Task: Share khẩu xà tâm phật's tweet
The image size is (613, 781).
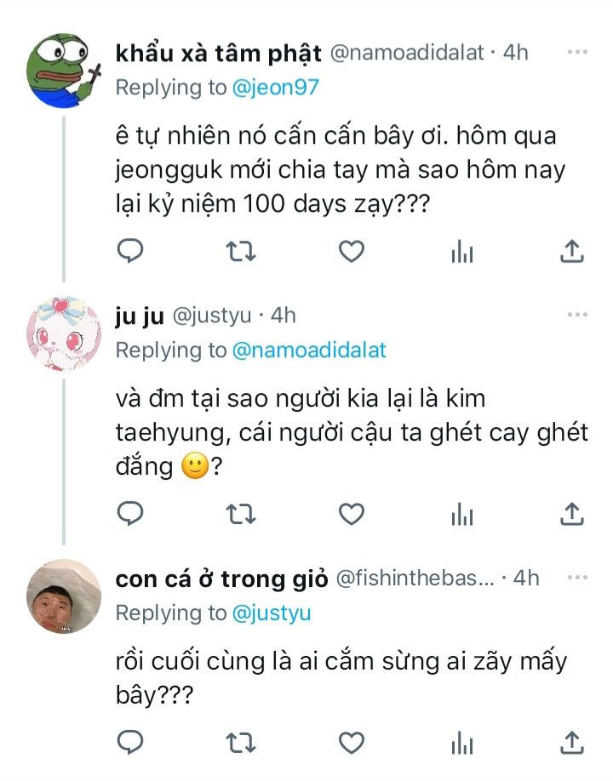Action: point(572,251)
